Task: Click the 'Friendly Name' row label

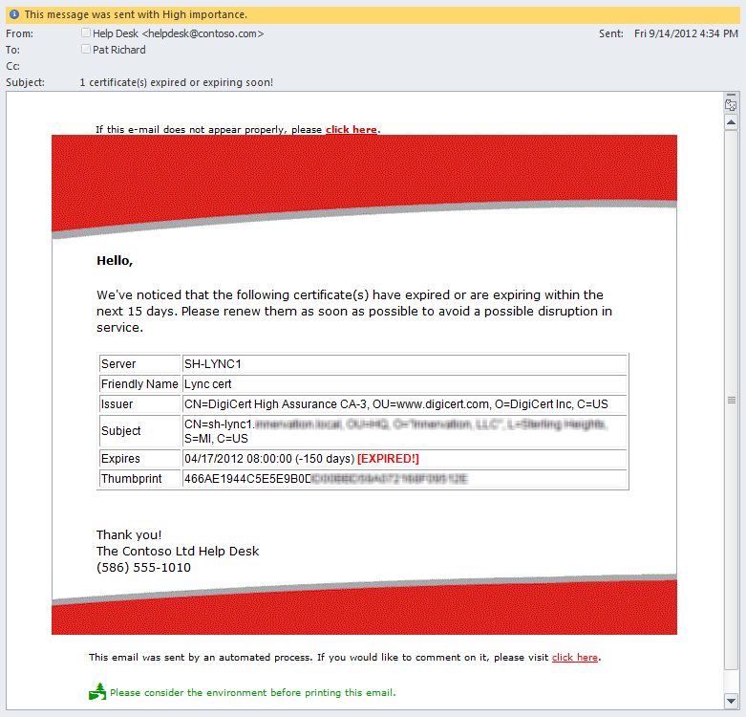Action: [x=139, y=383]
